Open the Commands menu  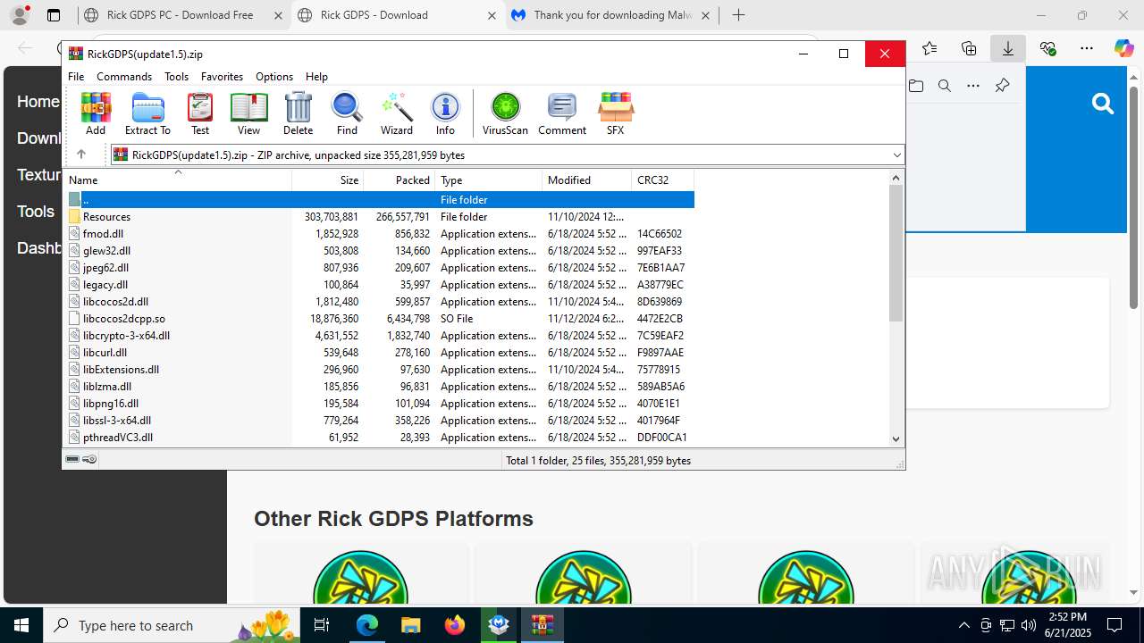pyautogui.click(x=124, y=77)
